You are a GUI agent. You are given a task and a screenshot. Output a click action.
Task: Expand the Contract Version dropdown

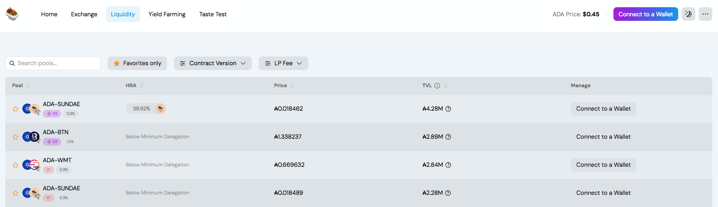click(213, 63)
